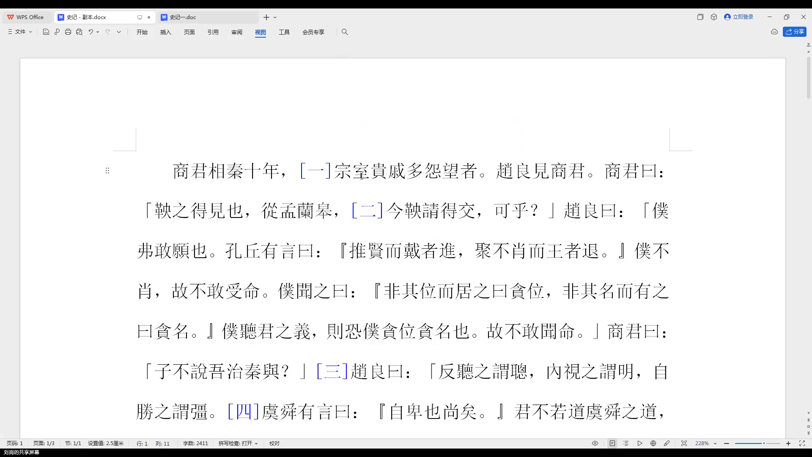Image resolution: width=812 pixels, height=457 pixels.
Task: Open the search magnifier icon
Action: click(345, 32)
